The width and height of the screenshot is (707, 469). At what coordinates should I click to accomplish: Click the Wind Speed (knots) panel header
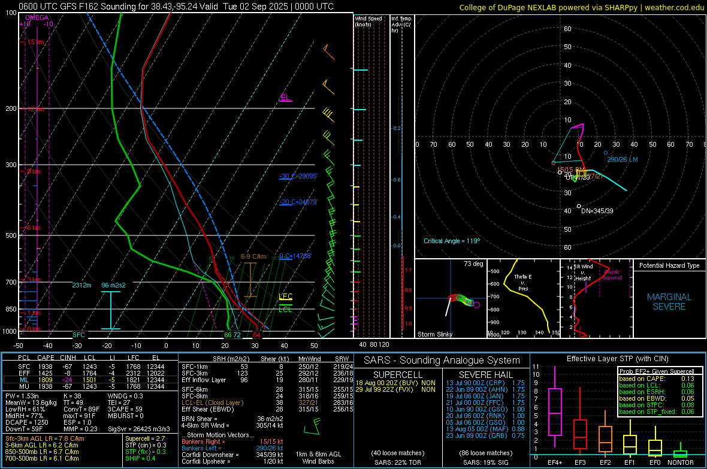tap(368, 22)
